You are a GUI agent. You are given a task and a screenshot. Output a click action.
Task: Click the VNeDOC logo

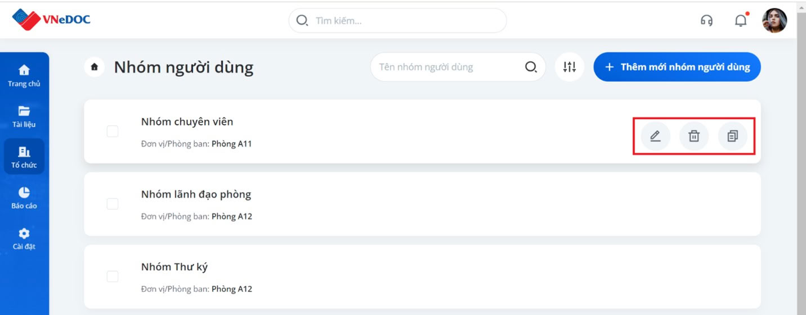pos(51,20)
